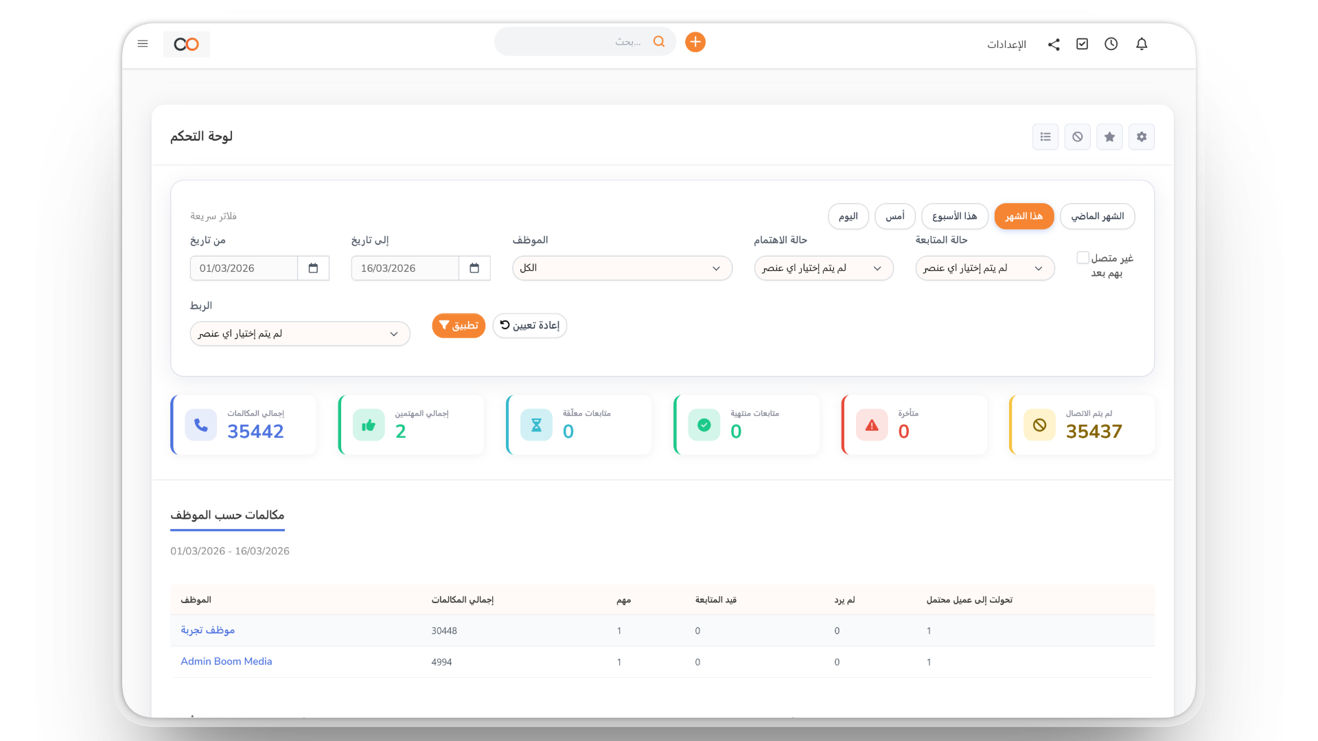Select the اليوم quick filter

click(x=848, y=216)
